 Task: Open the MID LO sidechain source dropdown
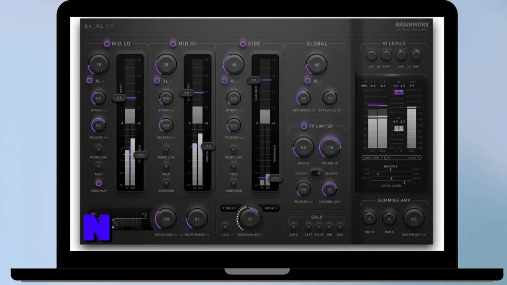click(x=229, y=208)
